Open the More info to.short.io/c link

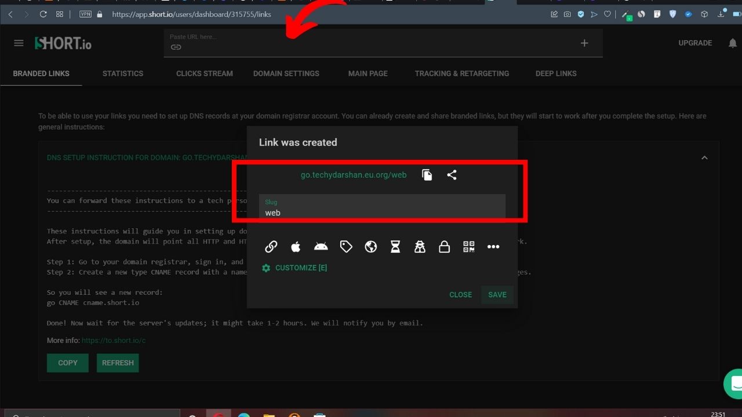pos(114,340)
